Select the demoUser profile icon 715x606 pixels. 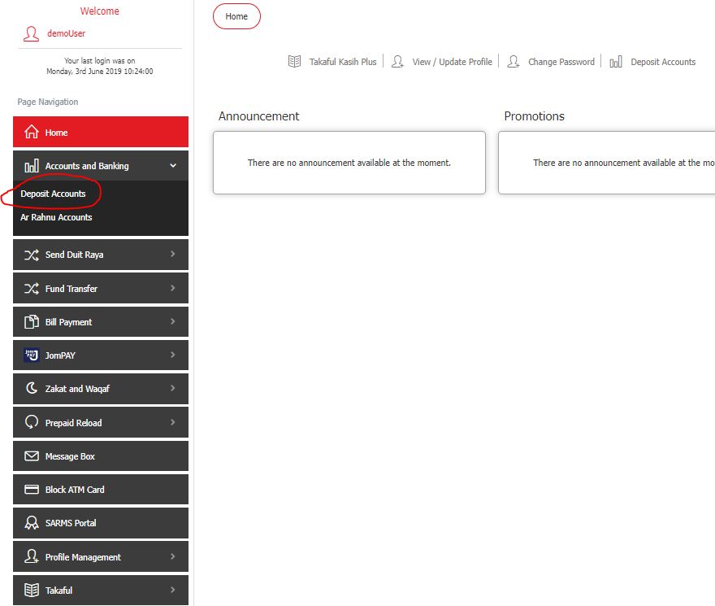(x=31, y=34)
